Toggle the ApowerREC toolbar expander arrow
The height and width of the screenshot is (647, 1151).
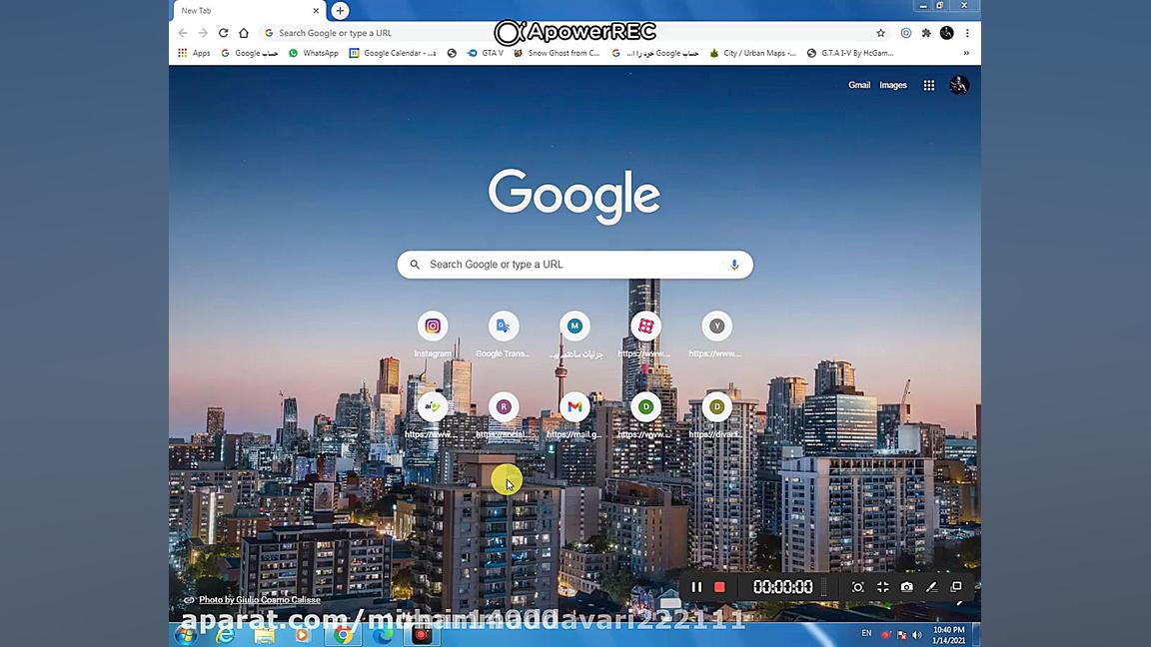[x=956, y=602]
